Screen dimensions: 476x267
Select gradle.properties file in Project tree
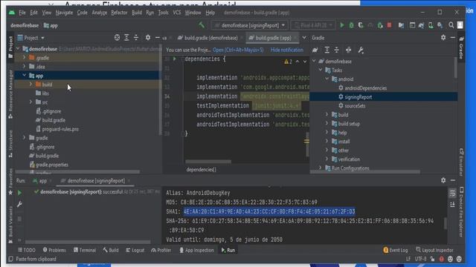click(x=52, y=165)
